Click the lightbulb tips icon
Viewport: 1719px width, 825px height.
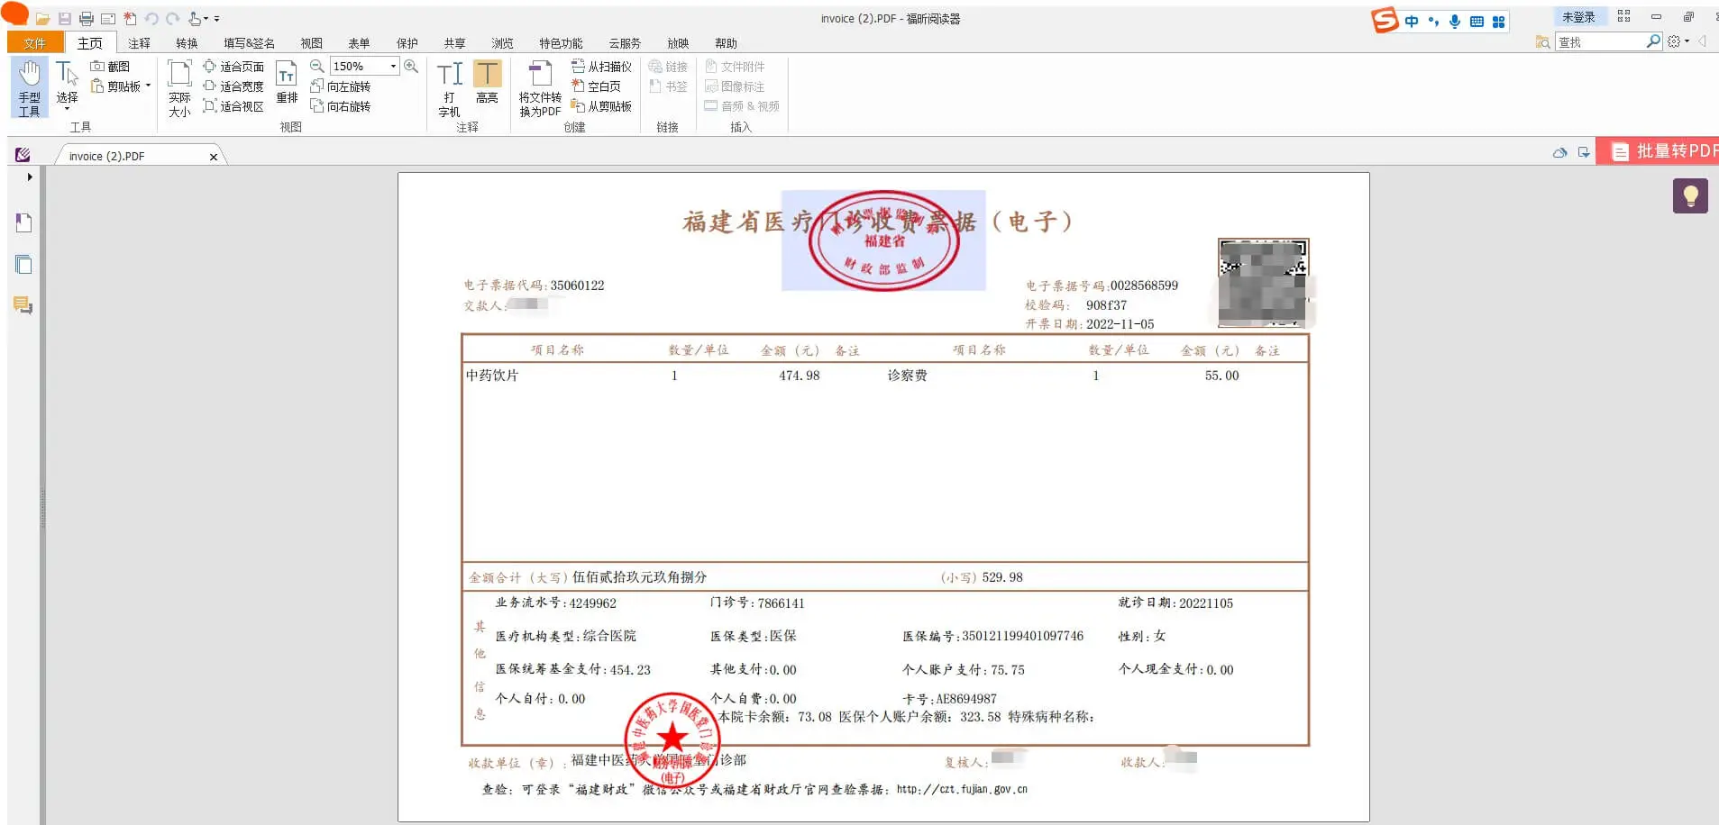(1690, 195)
